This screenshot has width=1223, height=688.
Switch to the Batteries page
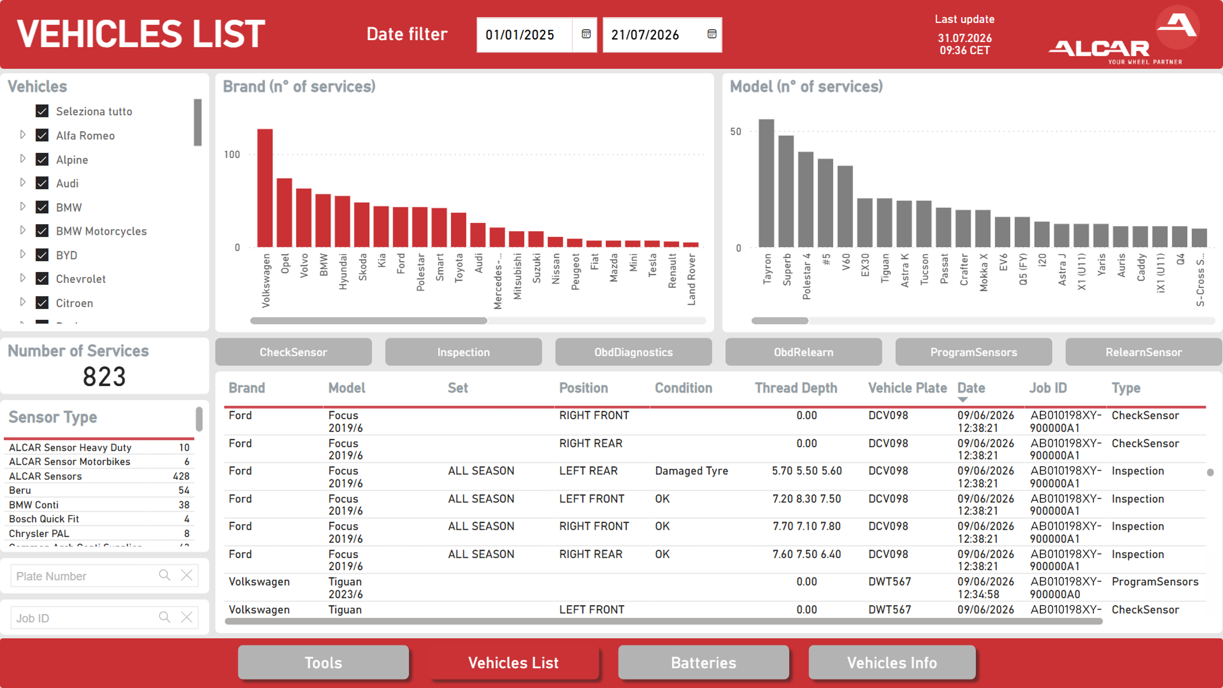click(x=703, y=662)
